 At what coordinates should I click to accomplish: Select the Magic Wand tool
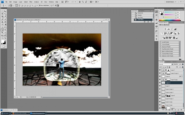coord(5,14)
